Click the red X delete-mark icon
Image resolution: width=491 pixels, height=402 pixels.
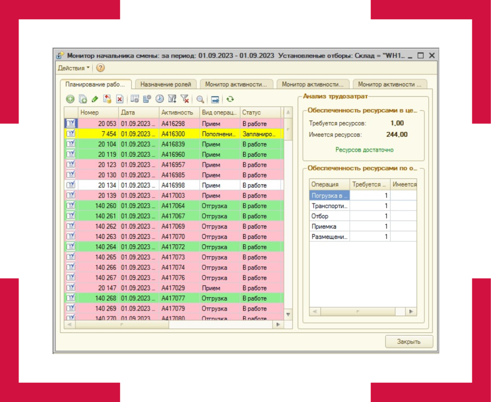[119, 99]
